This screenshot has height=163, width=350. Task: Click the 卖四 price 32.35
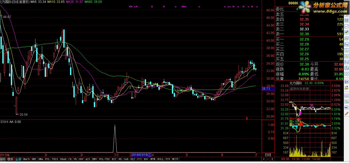(304, 19)
